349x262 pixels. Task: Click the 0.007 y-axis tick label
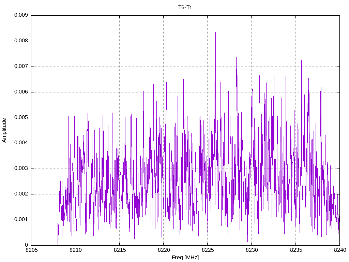coord(21,67)
